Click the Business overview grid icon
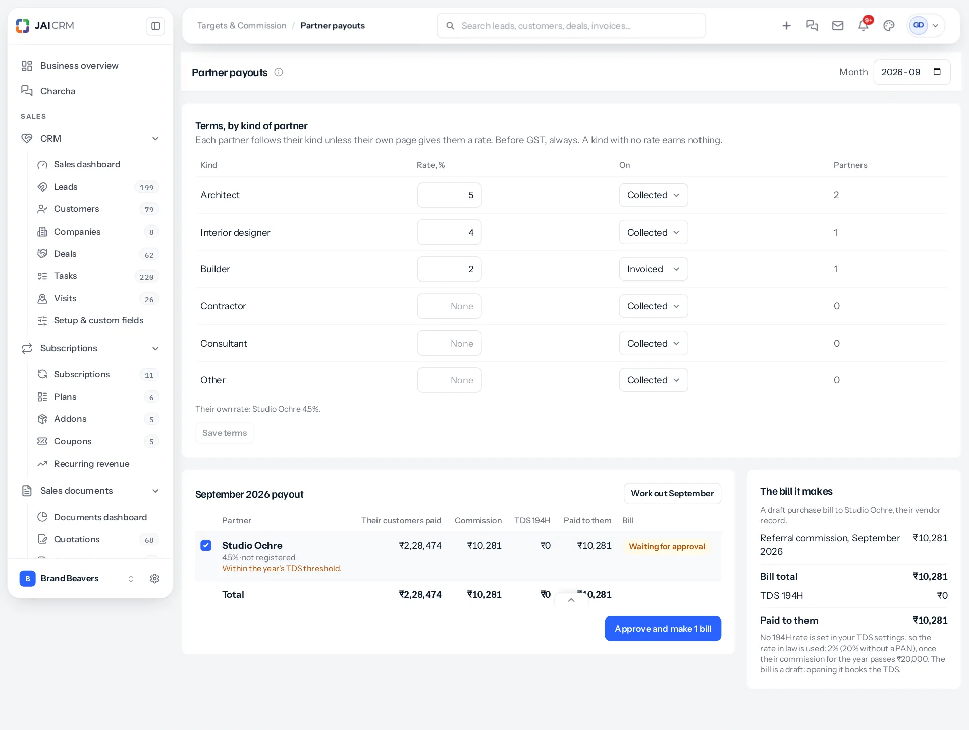This screenshot has width=969, height=730. [27, 66]
